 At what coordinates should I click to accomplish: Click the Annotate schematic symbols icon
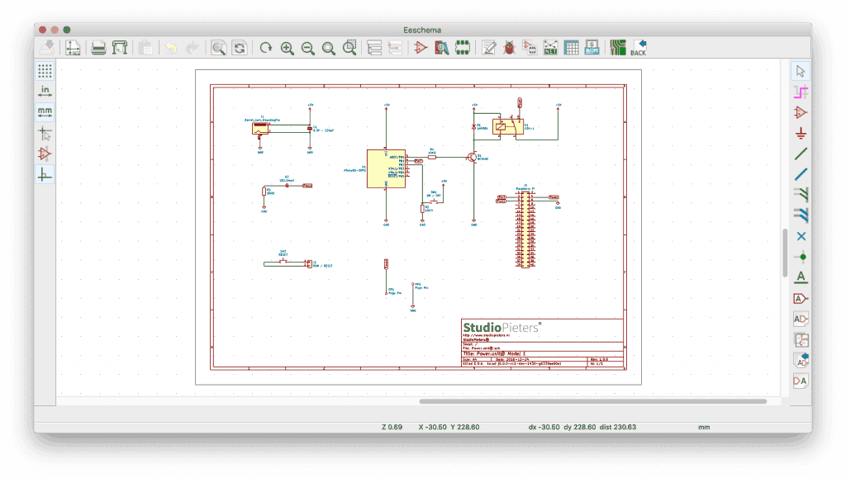[x=489, y=48]
